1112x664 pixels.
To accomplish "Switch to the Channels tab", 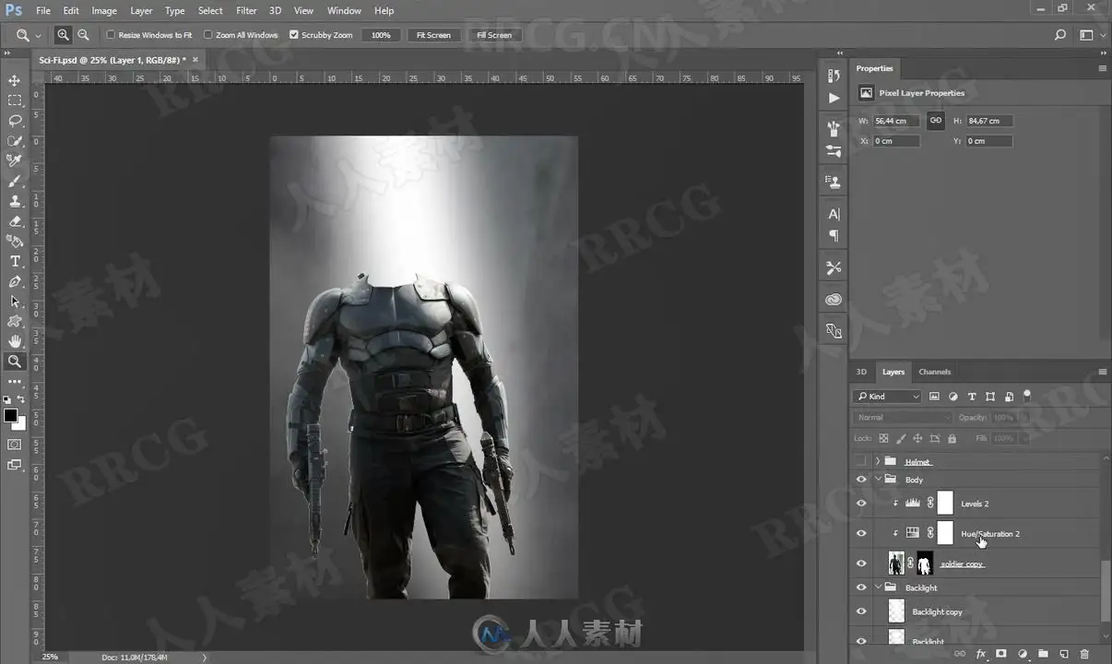I will 934,372.
